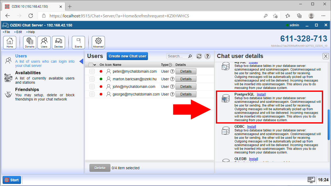This screenshot has width=331, height=186.
Task: Open the Domains toolbar icon
Action: point(30,42)
